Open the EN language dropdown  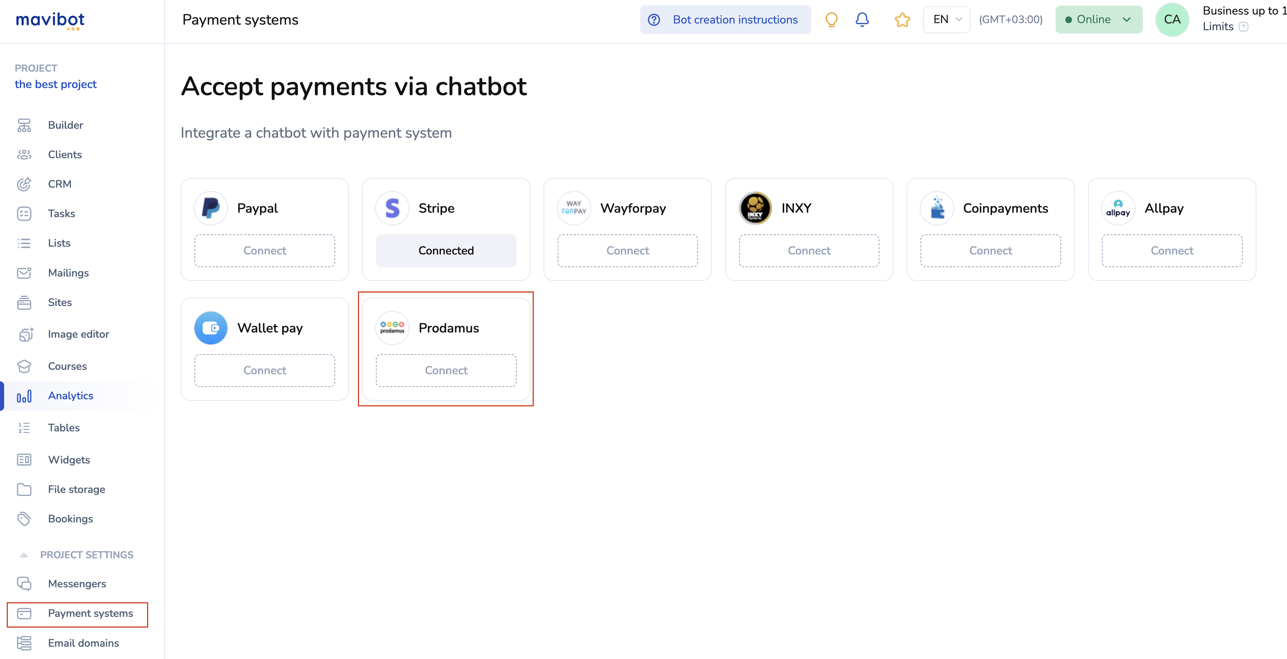point(946,19)
